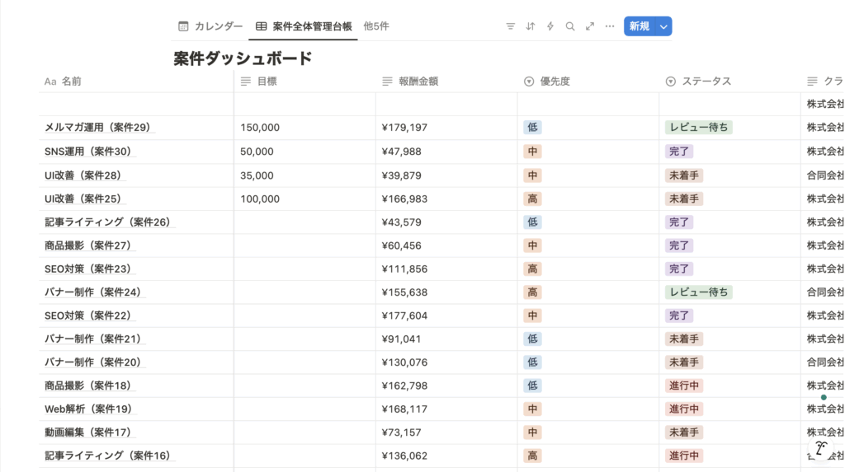Viewport: 845px width, 472px height.
Task: Click the 目標 cell showing 150,000
Action: (x=260, y=128)
